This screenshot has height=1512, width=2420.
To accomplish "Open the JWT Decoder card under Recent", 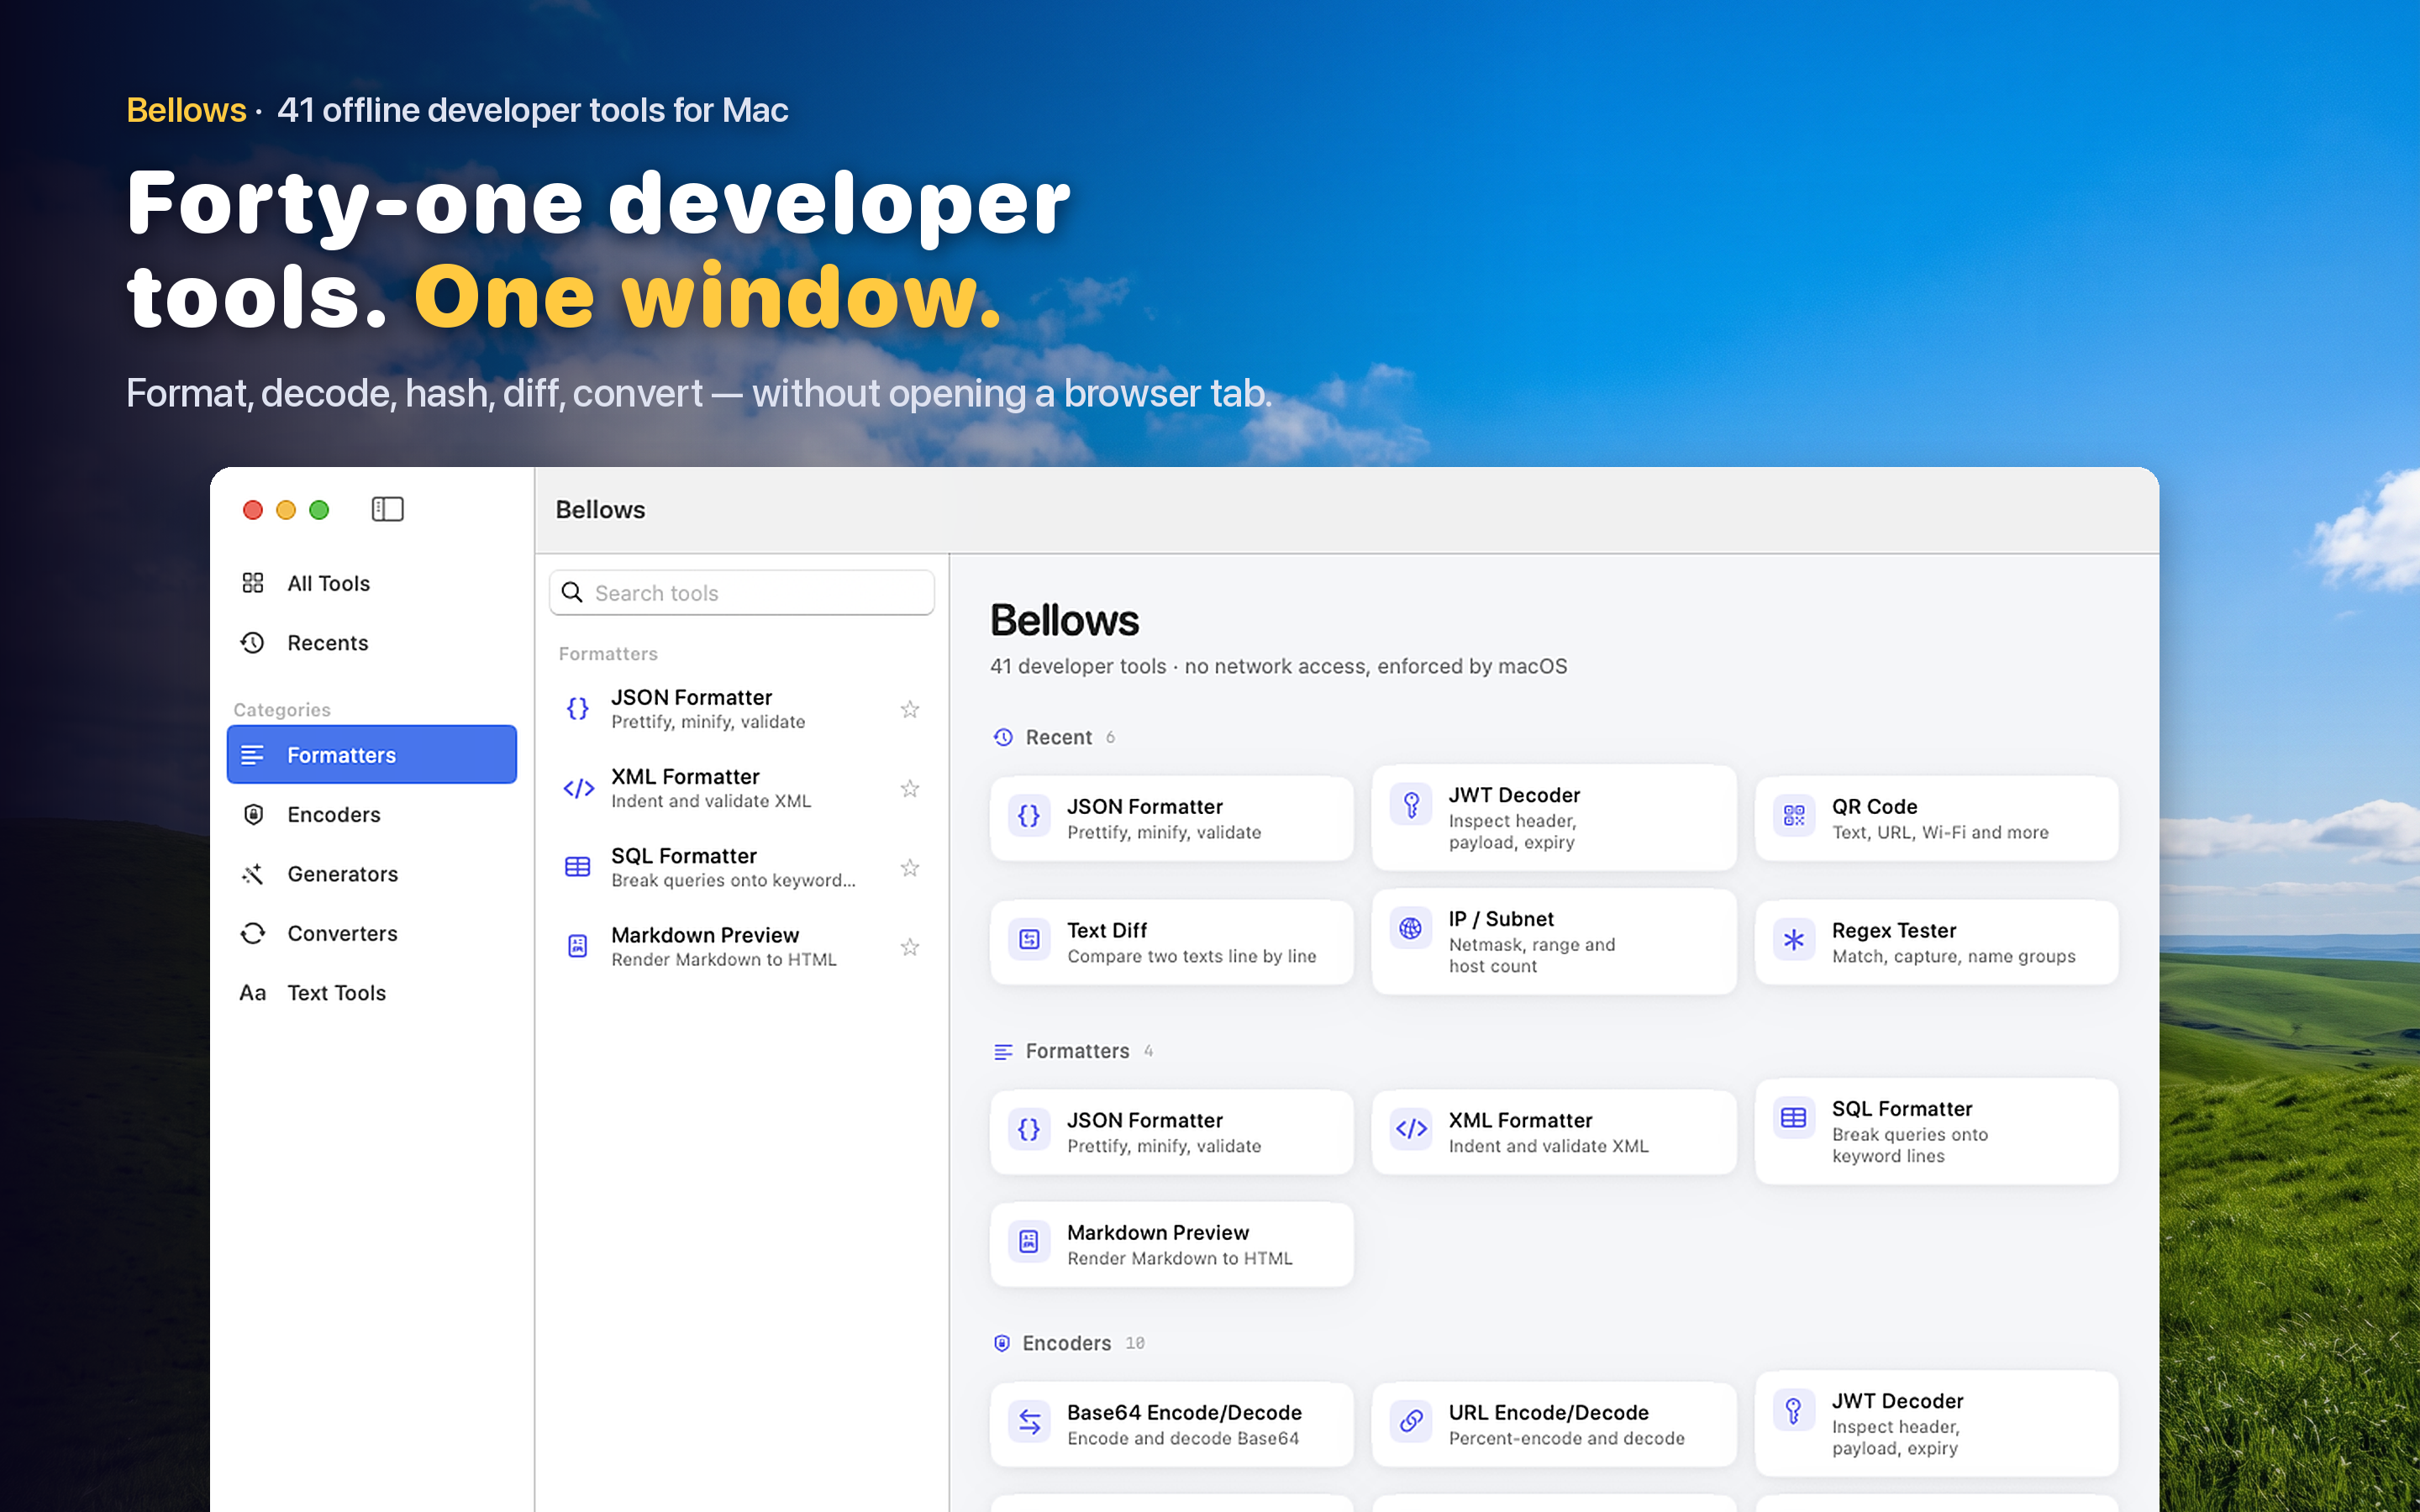I will pyautogui.click(x=1554, y=818).
